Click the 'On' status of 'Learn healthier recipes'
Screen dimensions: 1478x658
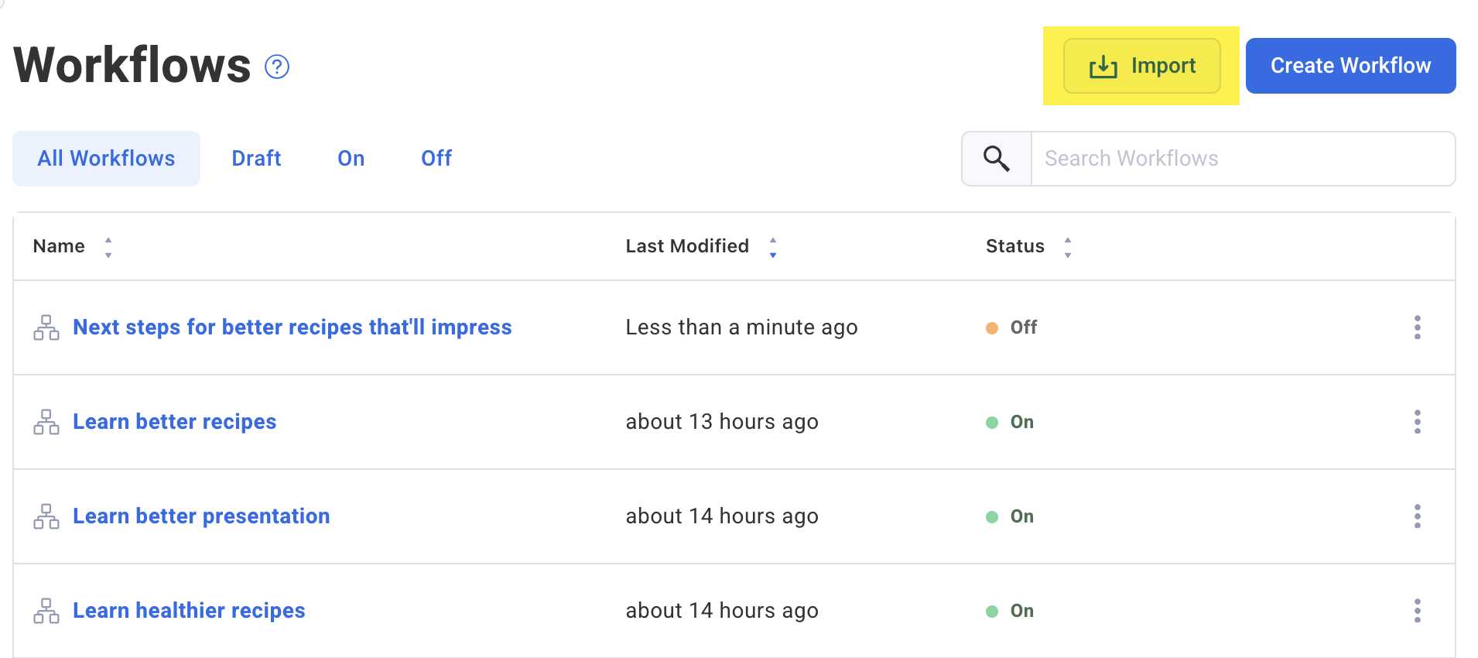coord(1010,611)
